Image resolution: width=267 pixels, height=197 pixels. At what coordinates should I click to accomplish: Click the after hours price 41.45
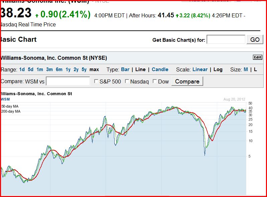tap(166, 15)
